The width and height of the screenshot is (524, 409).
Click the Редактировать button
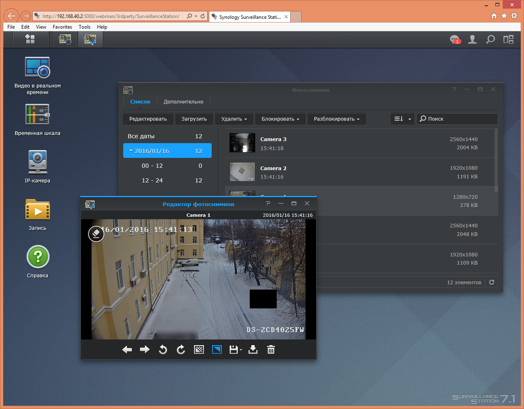148,119
